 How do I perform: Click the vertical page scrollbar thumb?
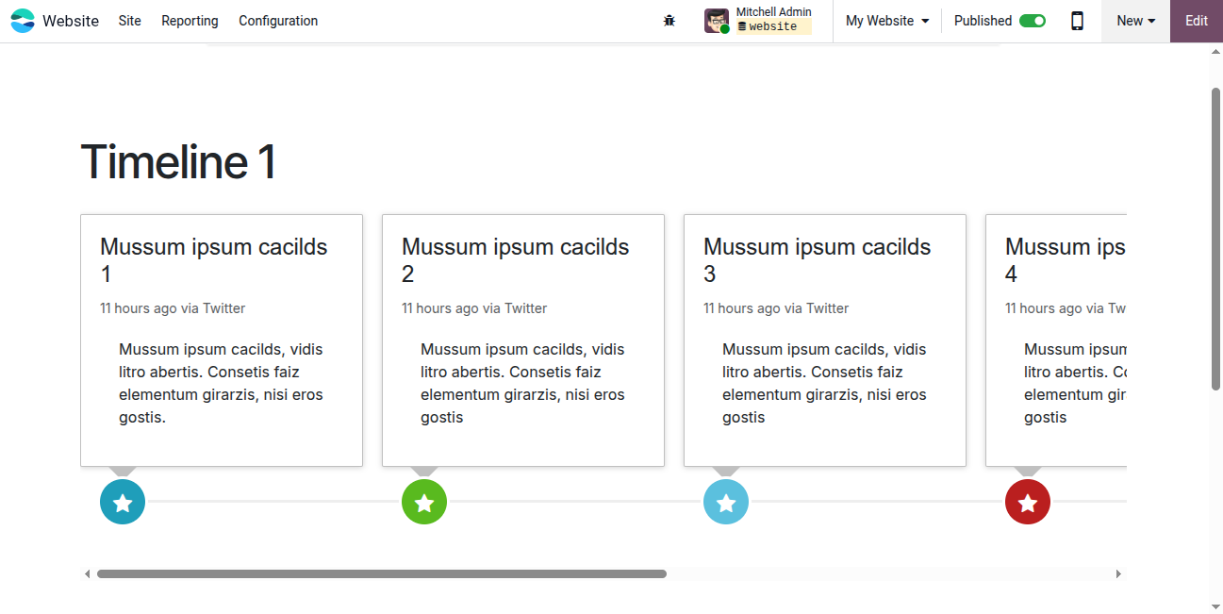1215,239
